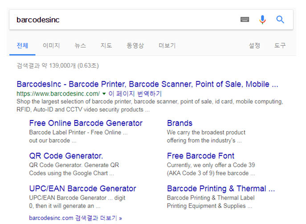
Task: Click text 'QR Code Generator. Generate QR'
Action: 74,165
